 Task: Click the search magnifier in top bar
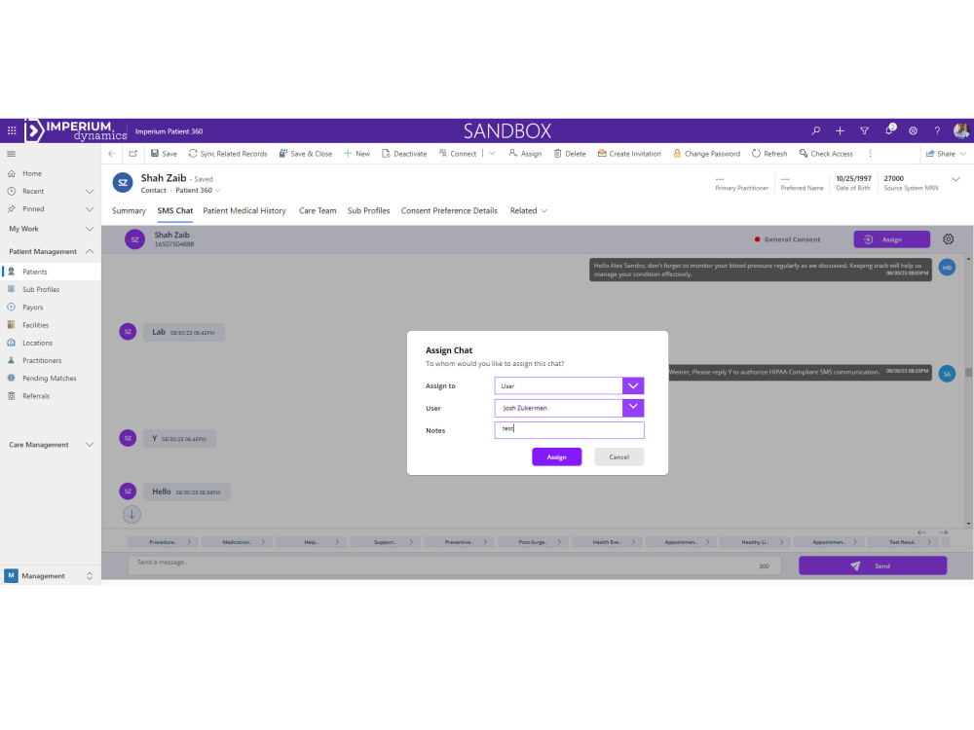[x=816, y=129]
